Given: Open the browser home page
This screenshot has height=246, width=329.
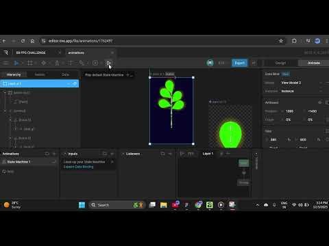Looking at the screenshot, I should click(32, 41).
